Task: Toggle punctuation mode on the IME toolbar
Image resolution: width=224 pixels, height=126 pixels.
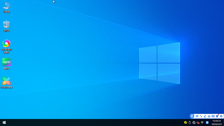Action: 201,116
